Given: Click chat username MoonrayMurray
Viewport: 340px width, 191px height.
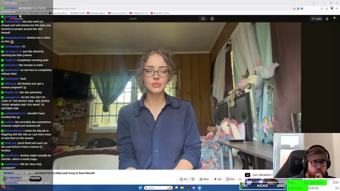Looking at the screenshot, I should [x=14, y=131].
